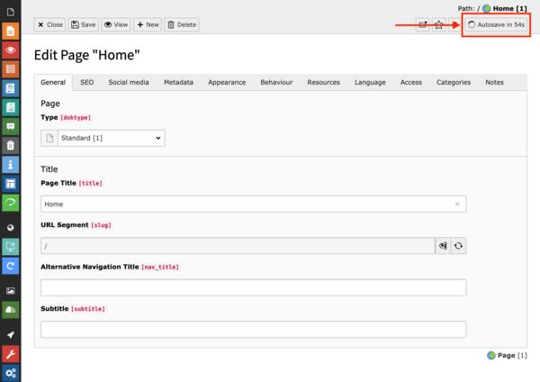Switch to the Access tab
The width and height of the screenshot is (540, 382).
click(x=411, y=82)
